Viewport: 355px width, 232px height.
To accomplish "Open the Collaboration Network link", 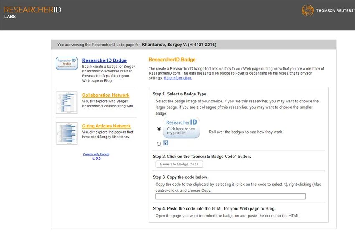I will pos(106,95).
